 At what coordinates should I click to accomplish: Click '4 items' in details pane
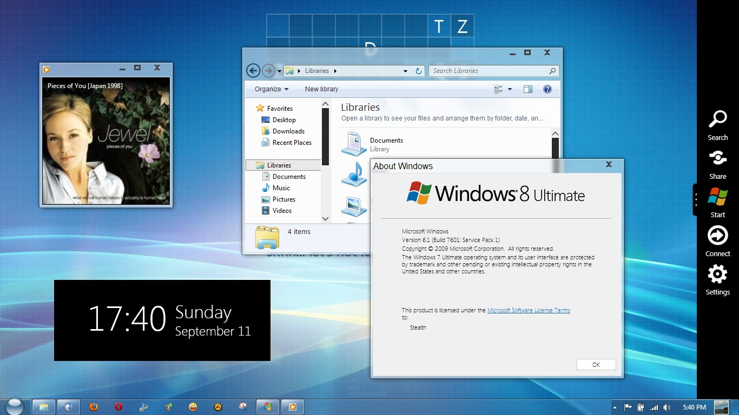click(x=299, y=232)
